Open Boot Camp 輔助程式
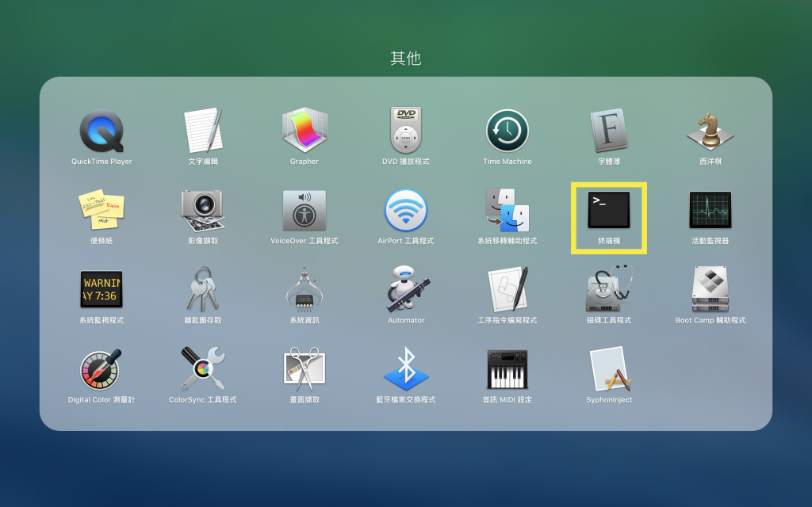This screenshot has width=812, height=507. [x=710, y=289]
